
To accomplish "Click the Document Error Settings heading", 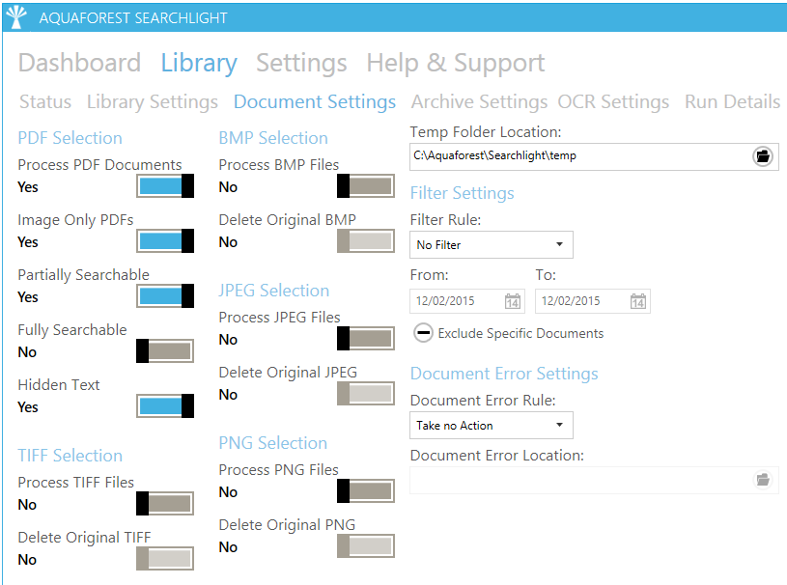I will (x=504, y=374).
